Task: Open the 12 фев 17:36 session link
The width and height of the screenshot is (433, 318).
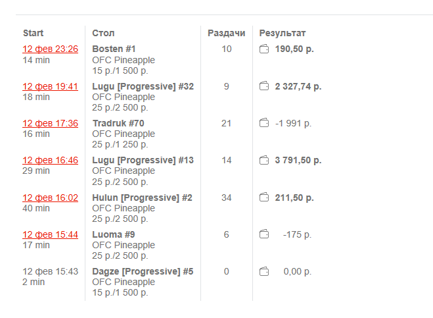Action: [x=51, y=123]
